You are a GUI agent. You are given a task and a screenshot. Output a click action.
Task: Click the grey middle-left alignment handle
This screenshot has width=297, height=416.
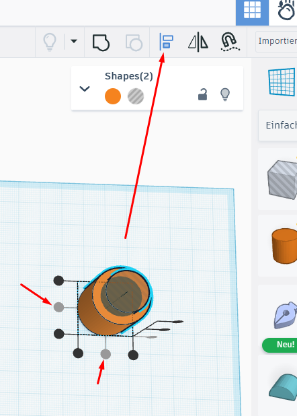click(59, 307)
